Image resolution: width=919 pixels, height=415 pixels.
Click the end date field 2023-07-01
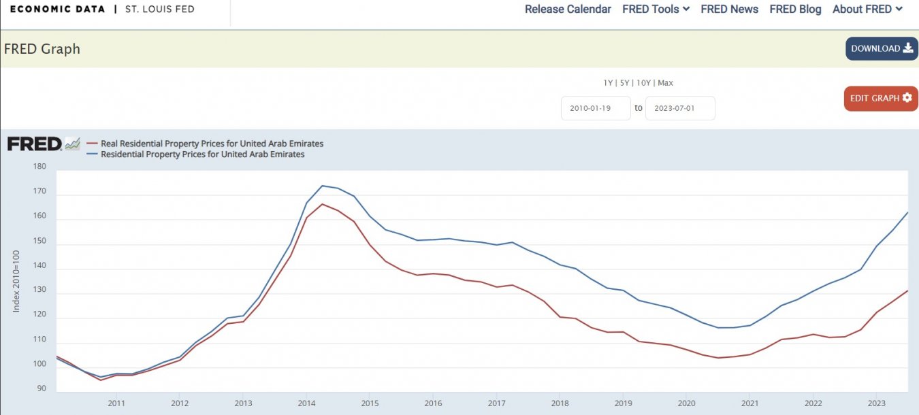point(680,108)
